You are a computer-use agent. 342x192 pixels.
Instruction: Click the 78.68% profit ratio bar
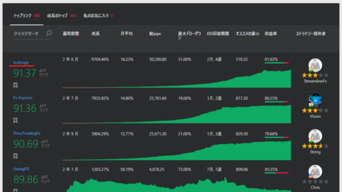tap(277, 138)
